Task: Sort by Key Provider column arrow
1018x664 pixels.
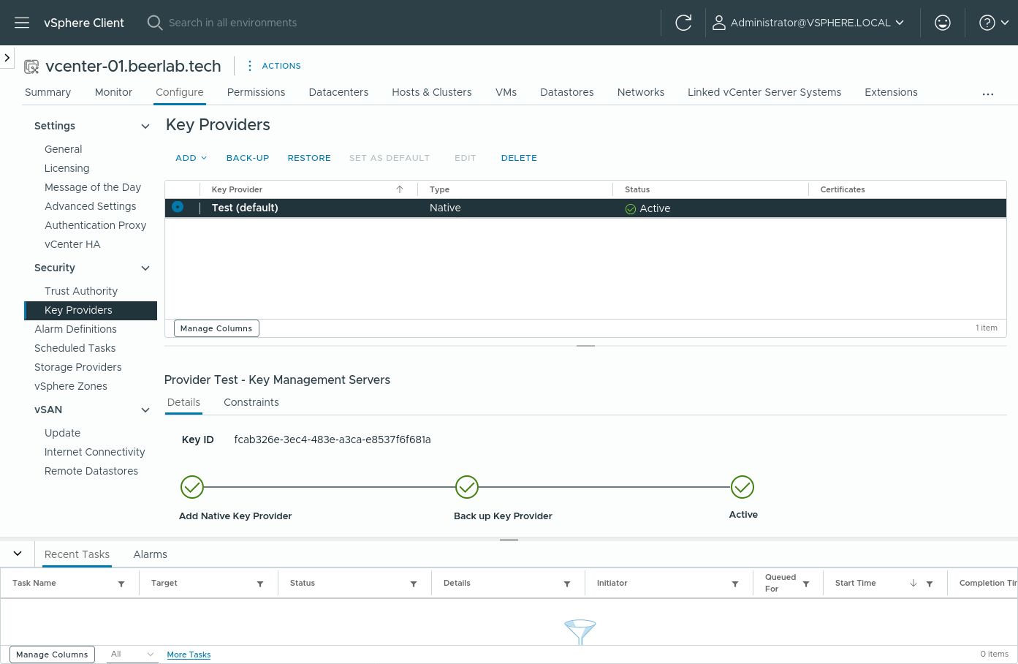Action: click(400, 189)
